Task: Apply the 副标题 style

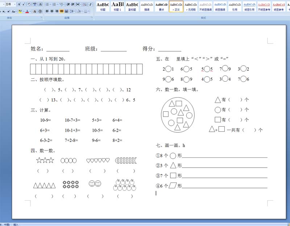Action: [132, 7]
